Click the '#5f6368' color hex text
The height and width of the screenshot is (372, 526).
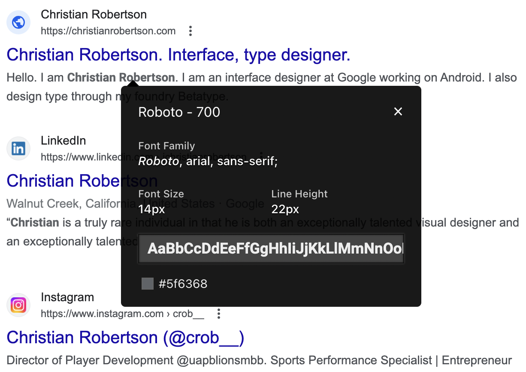tap(183, 284)
